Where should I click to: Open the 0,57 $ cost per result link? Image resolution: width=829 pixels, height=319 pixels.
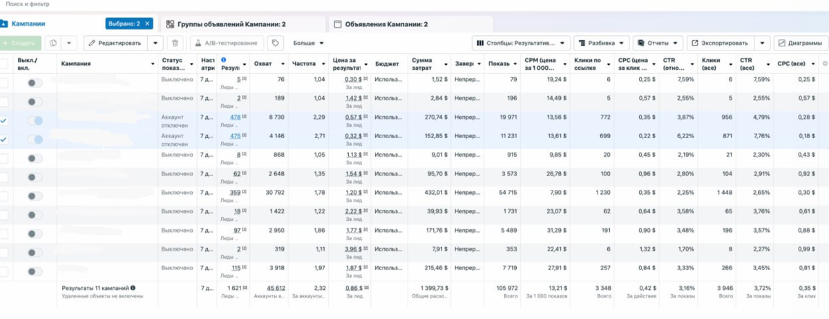click(x=354, y=117)
